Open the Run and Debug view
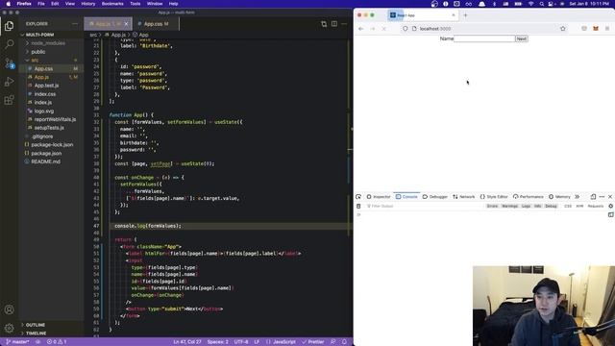Viewport: 615px width, 346px height. (x=9, y=82)
